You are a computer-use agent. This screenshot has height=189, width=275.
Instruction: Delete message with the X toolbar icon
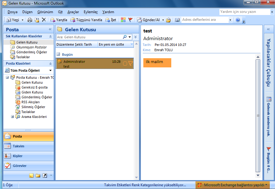(x=44, y=20)
